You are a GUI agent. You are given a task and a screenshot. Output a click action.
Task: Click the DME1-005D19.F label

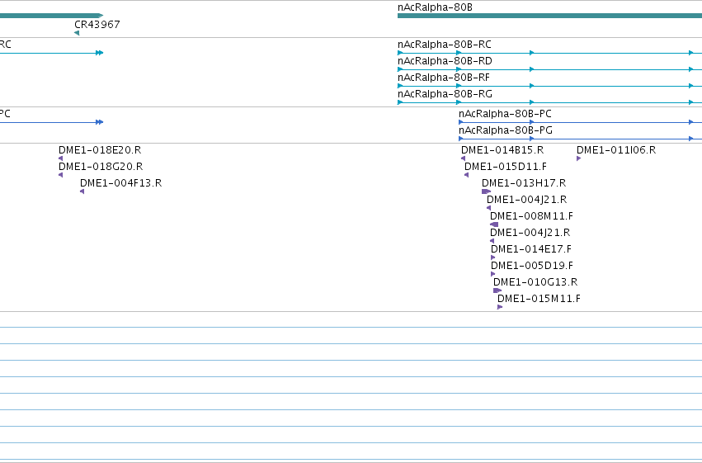[x=532, y=266]
